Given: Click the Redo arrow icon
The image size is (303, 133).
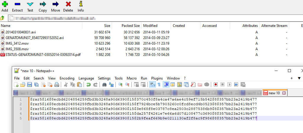Looking at the screenshot, I should coord(95,85).
